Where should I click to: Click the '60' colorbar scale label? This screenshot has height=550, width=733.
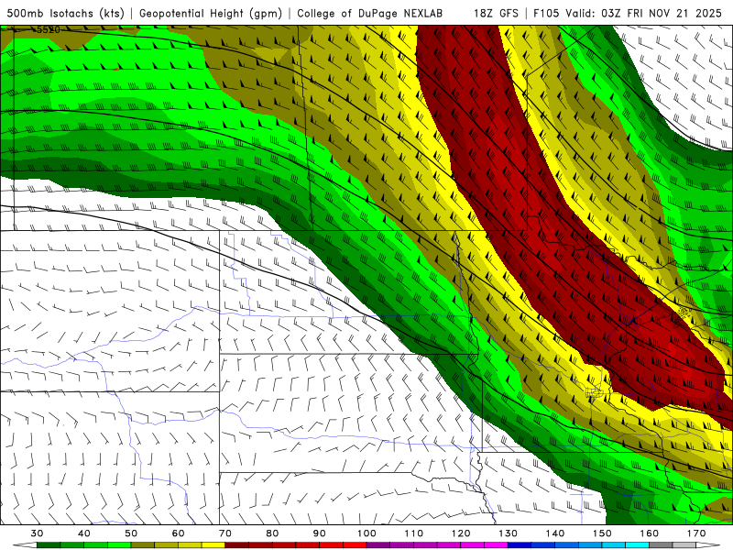[x=178, y=533]
